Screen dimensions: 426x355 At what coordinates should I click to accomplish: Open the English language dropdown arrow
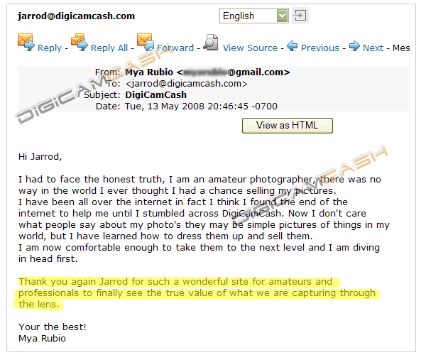pyautogui.click(x=283, y=16)
